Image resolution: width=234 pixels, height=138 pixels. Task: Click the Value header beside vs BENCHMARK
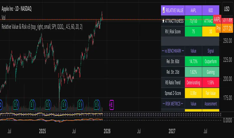(193, 51)
